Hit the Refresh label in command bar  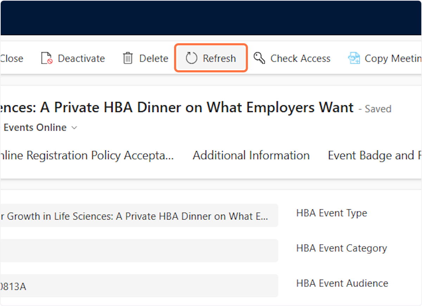tap(219, 58)
